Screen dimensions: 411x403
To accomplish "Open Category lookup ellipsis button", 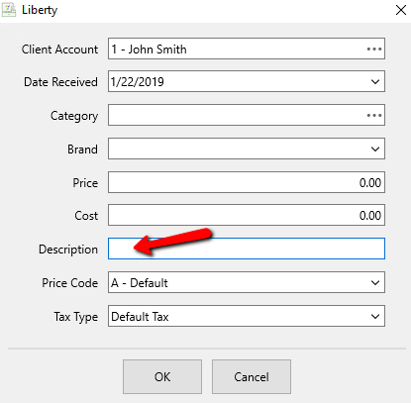I will pos(374,115).
